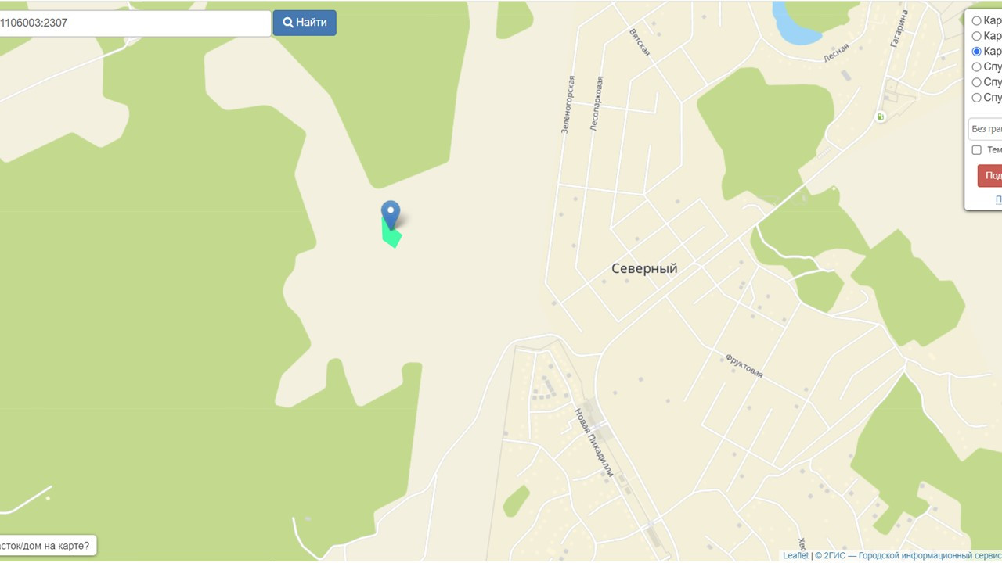
Task: Open the Leaflet attribution link
Action: click(x=795, y=556)
